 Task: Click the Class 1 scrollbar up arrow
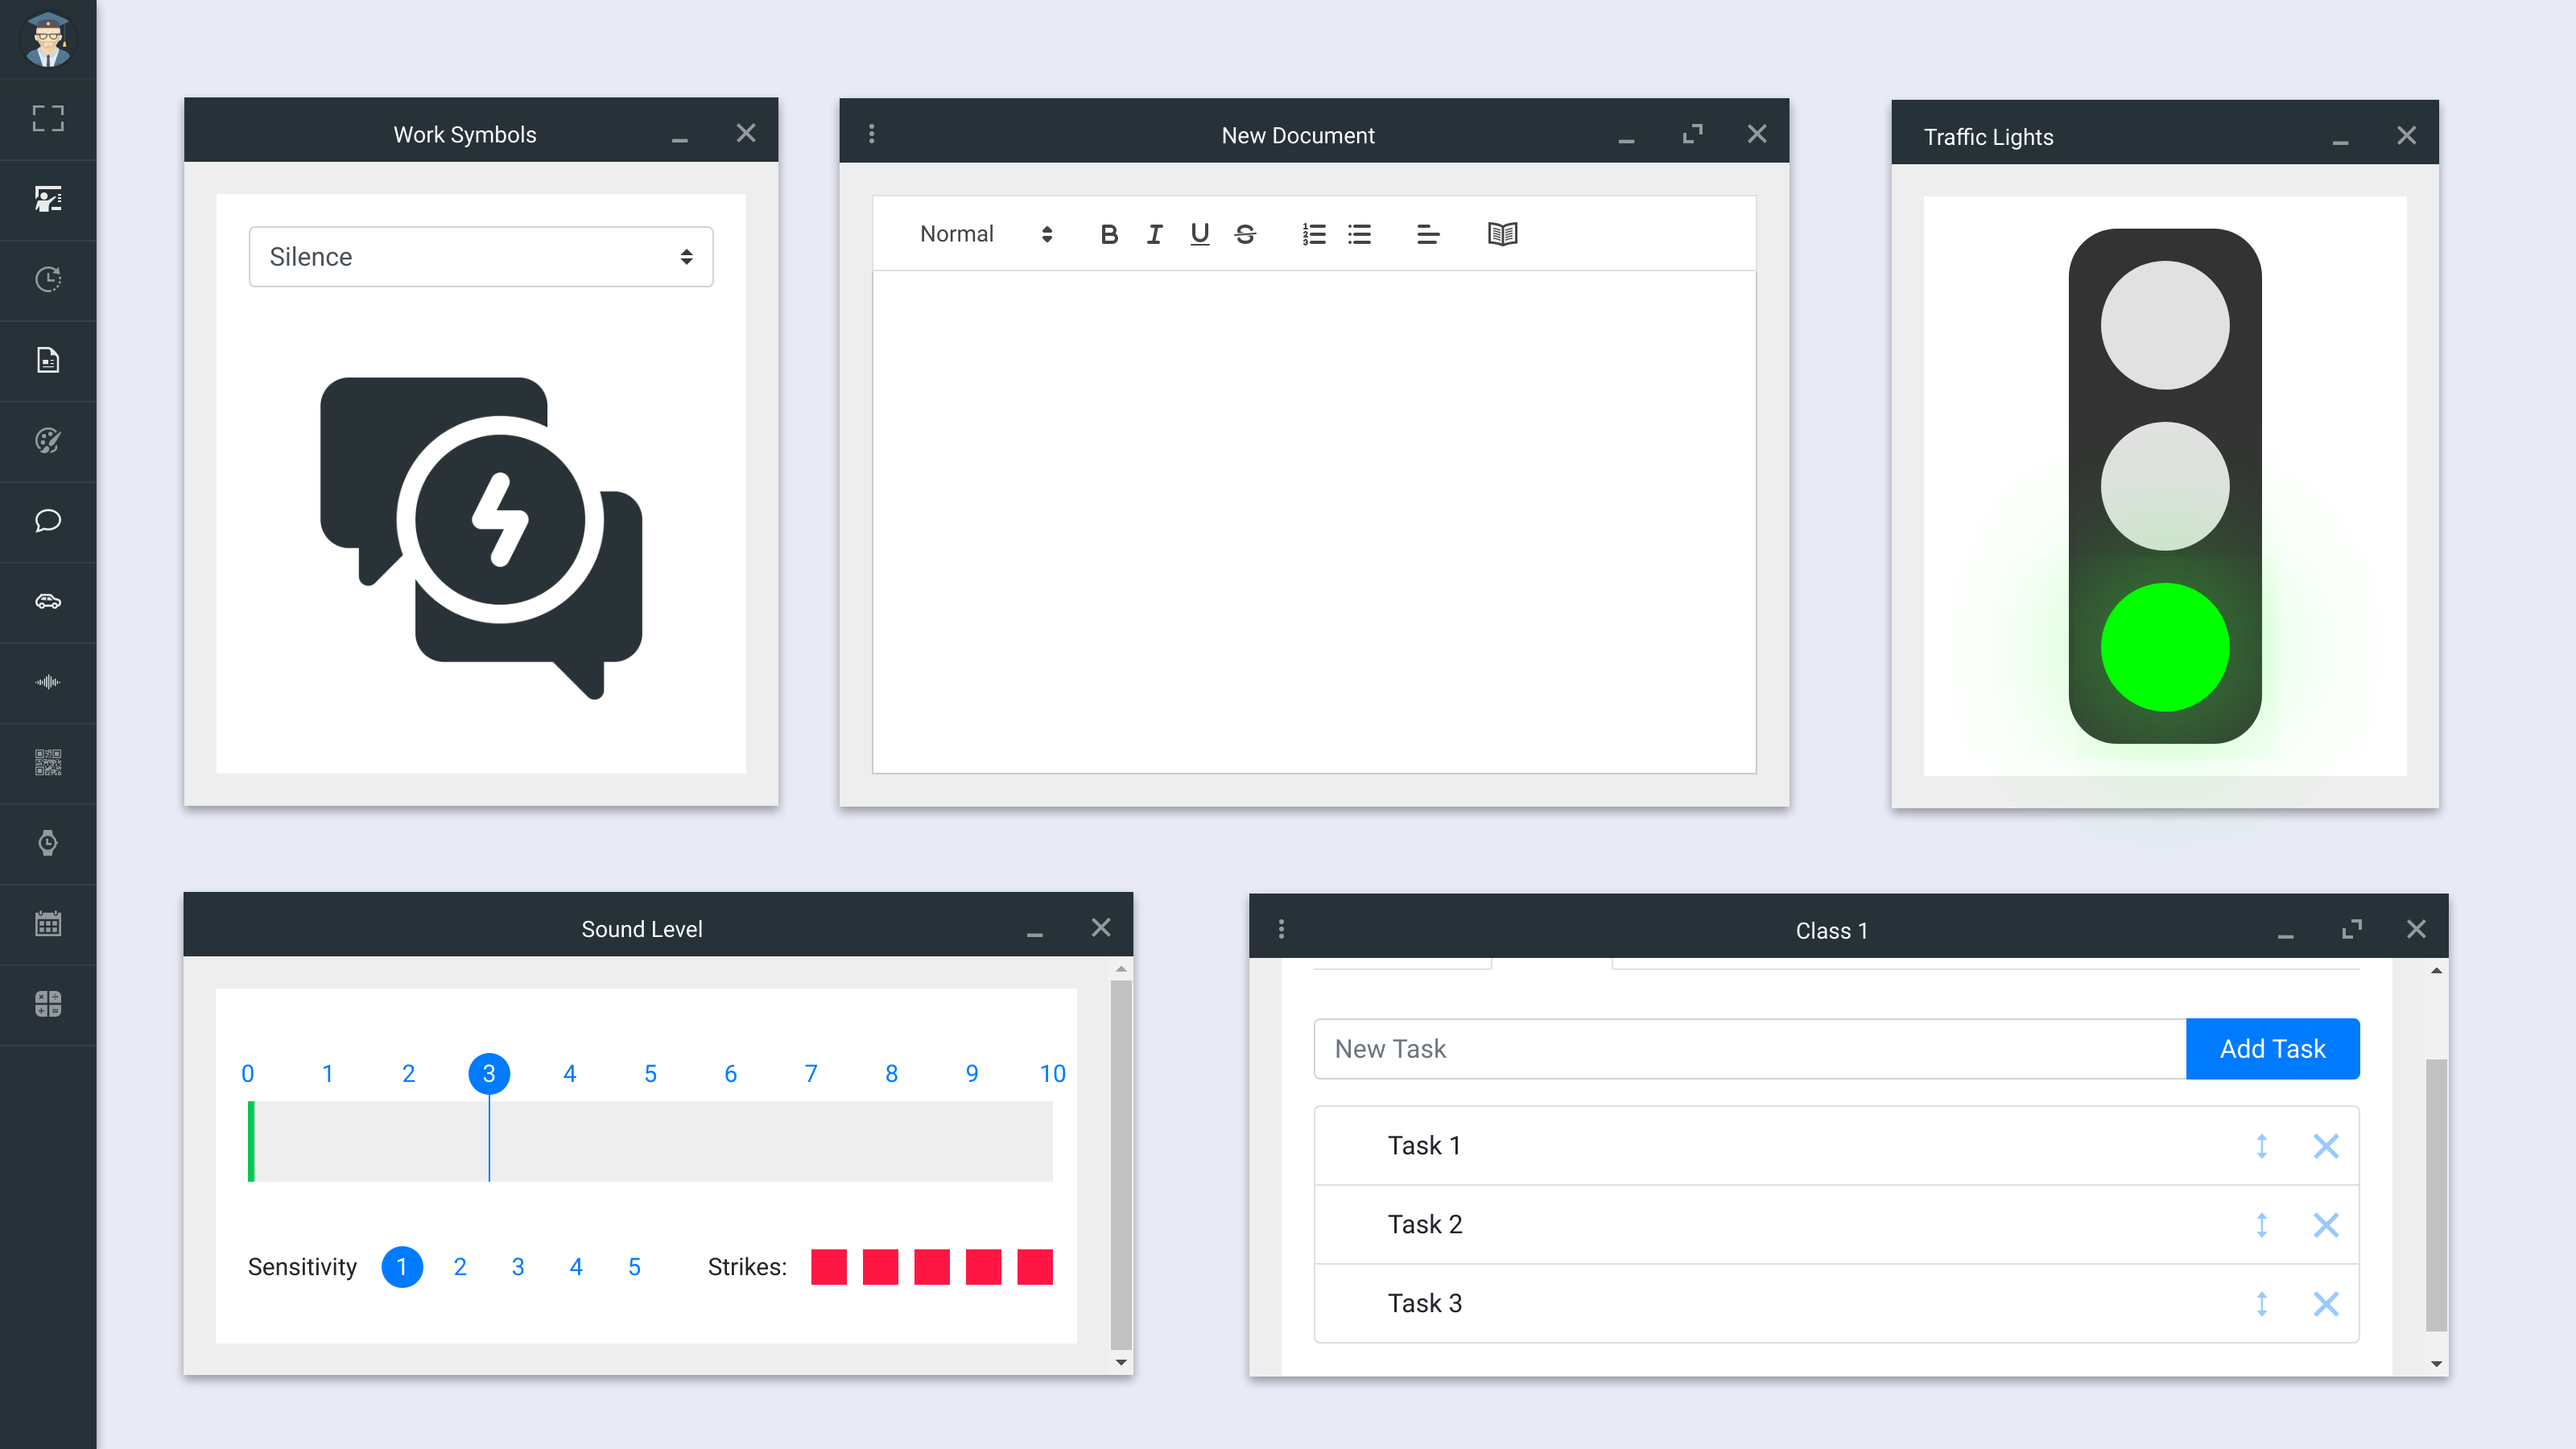[2437, 971]
